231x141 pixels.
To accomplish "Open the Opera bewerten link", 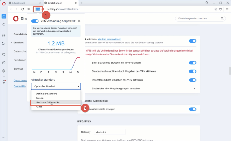I will (x=20, y=81).
